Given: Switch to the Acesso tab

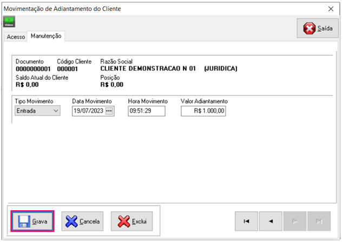Looking at the screenshot, I should coord(16,37).
